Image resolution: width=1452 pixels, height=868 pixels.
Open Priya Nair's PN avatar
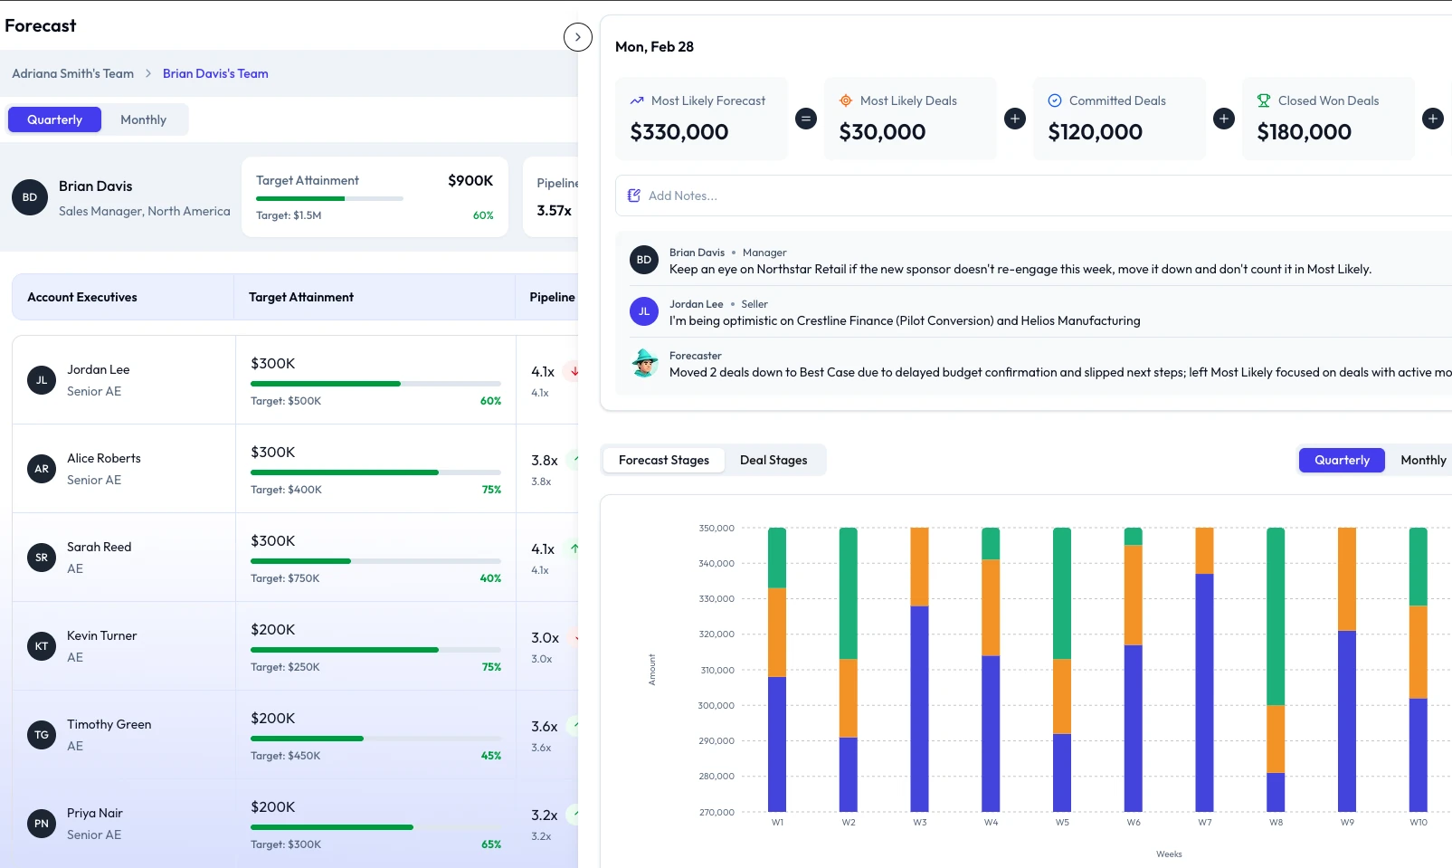[x=42, y=824]
